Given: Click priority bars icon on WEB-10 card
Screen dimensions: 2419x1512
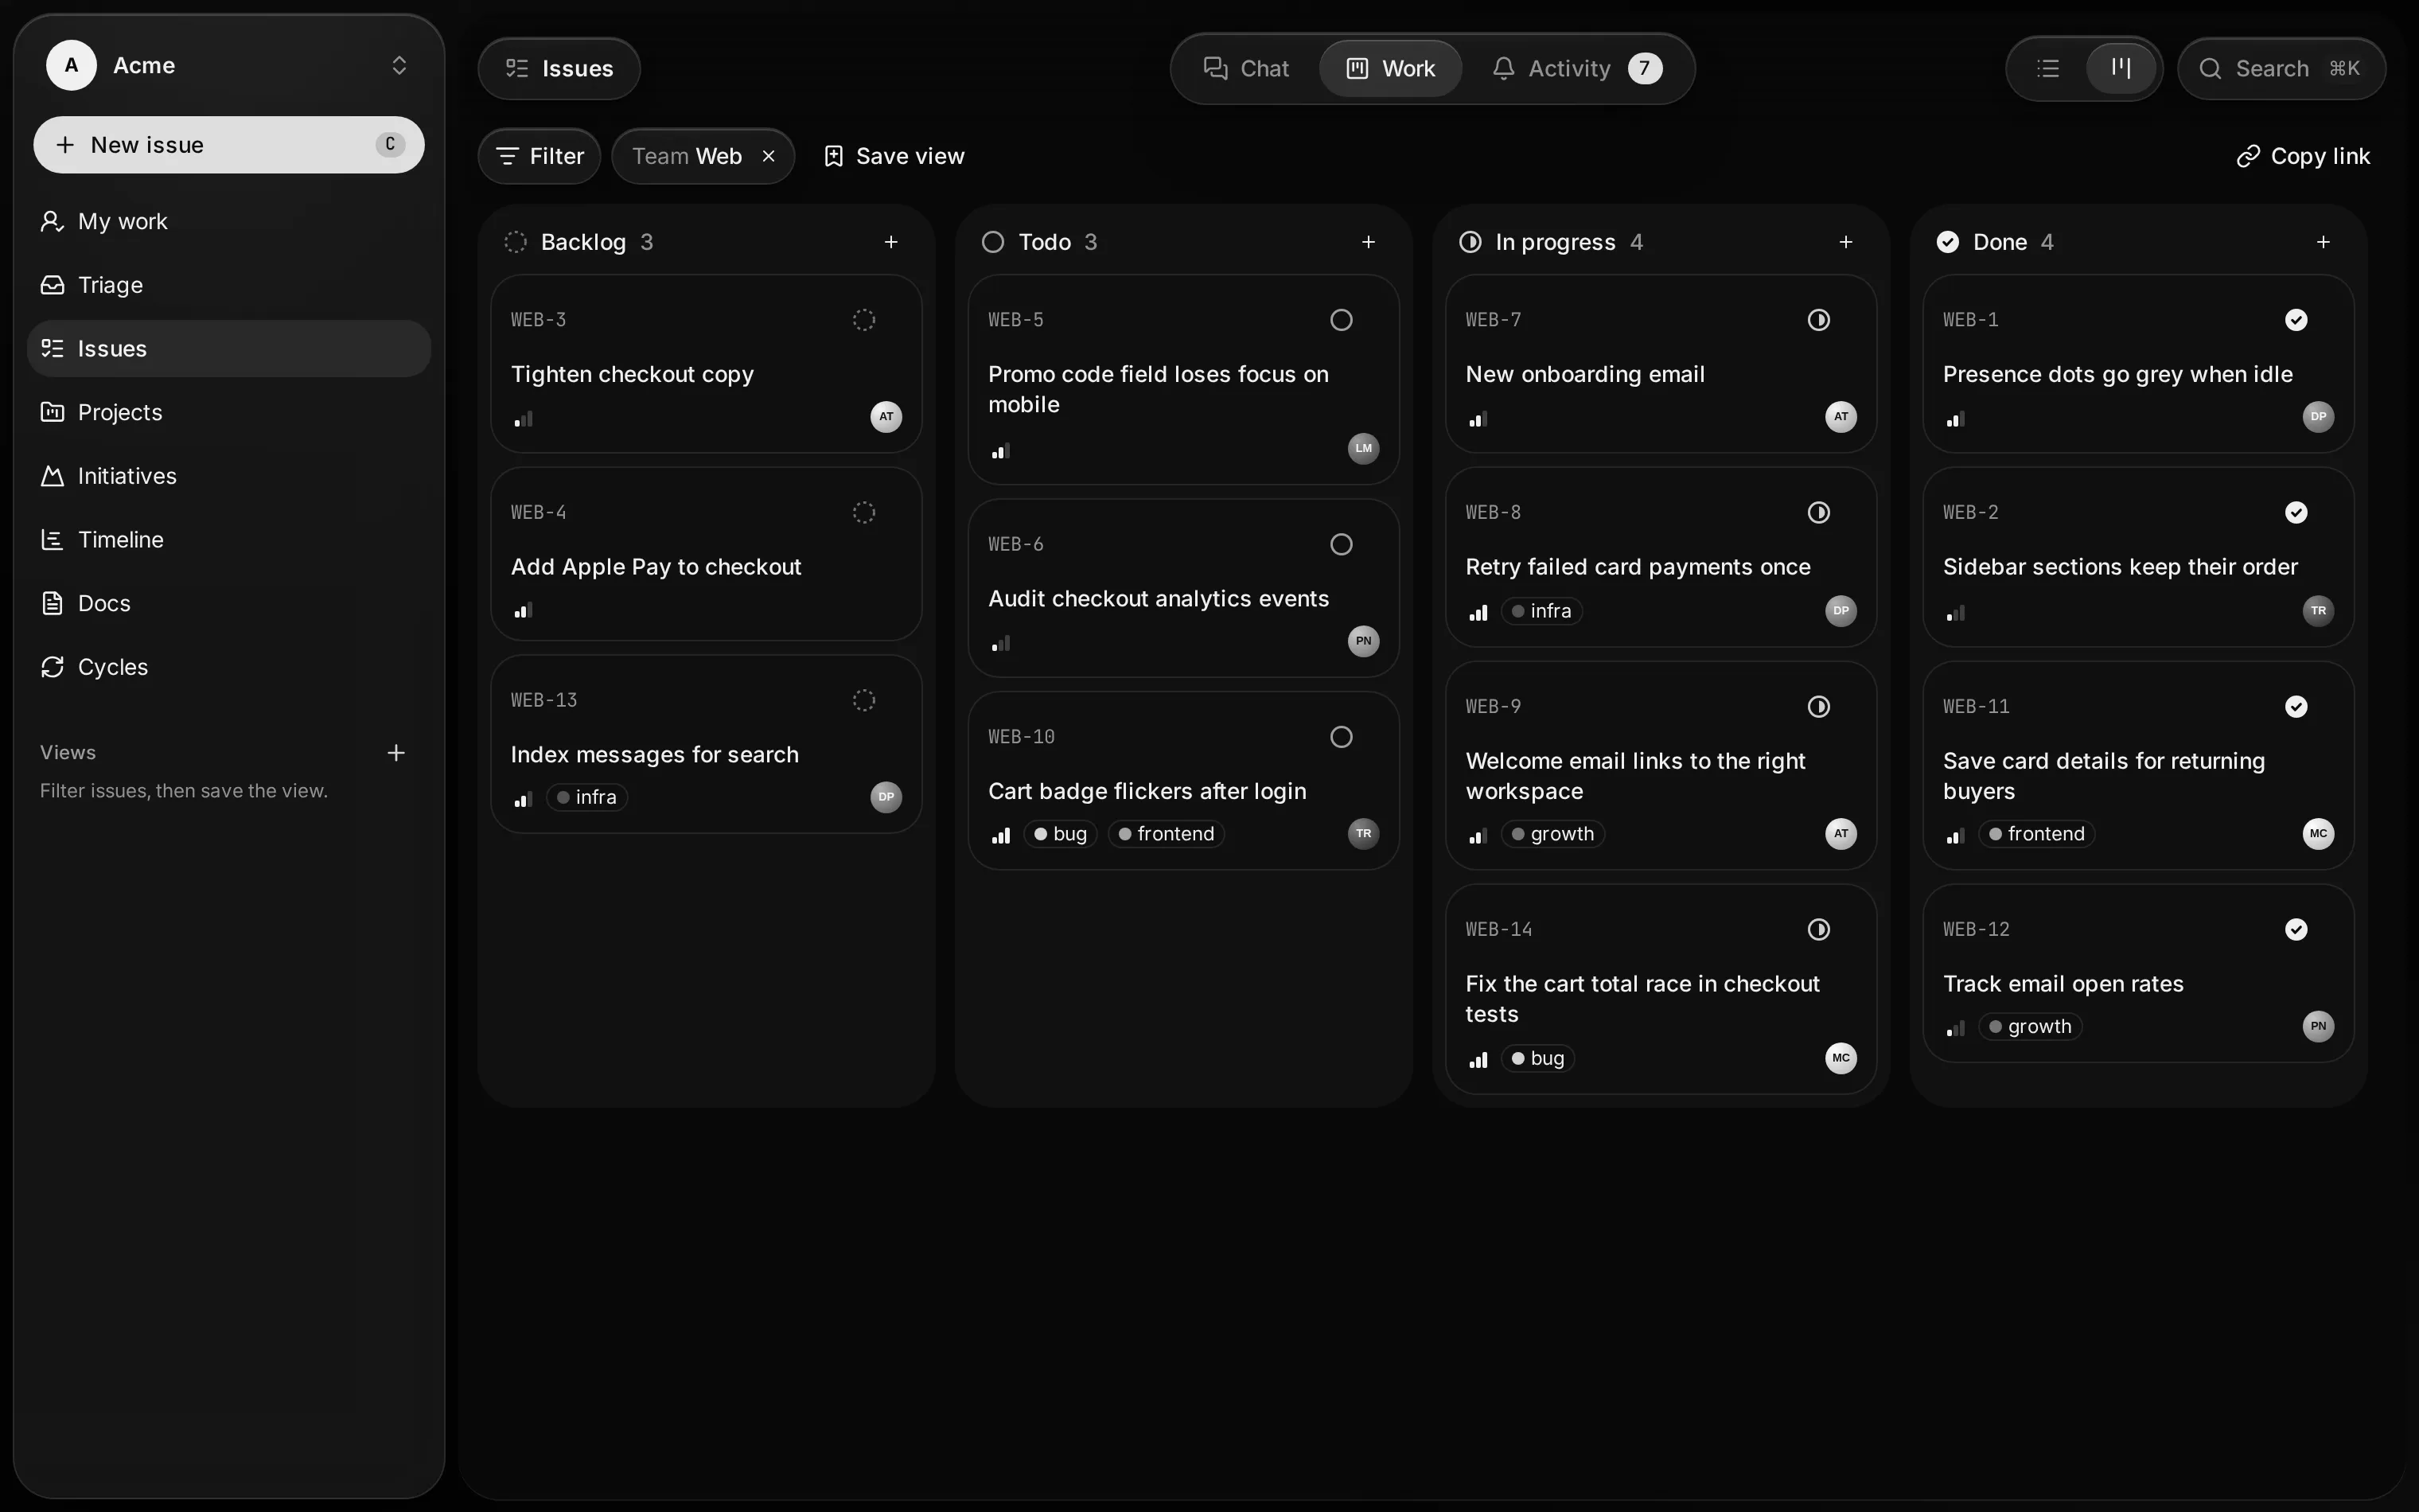Looking at the screenshot, I should (x=1000, y=835).
